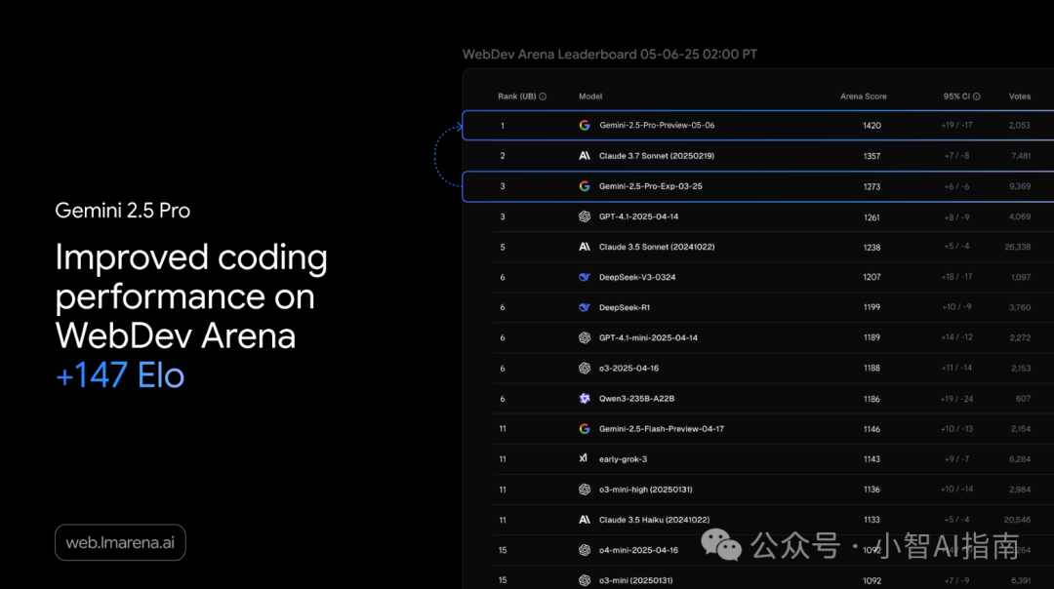
Task: Click Google logo beside Gemini-2.5-Pro-Preview-05-06
Action: [x=585, y=126]
